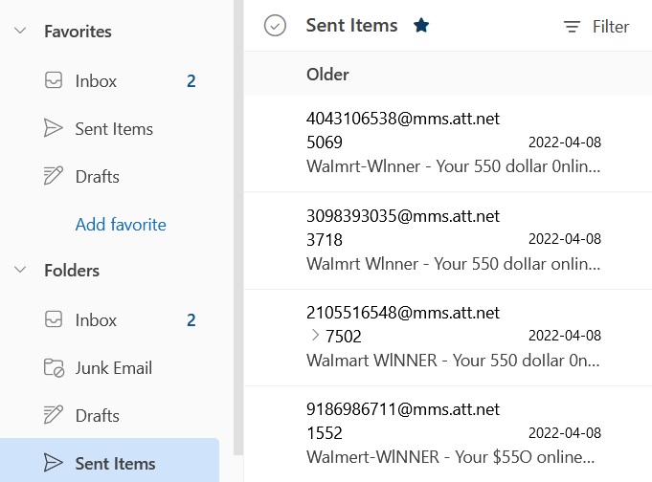Click the Add favorite link

(121, 225)
